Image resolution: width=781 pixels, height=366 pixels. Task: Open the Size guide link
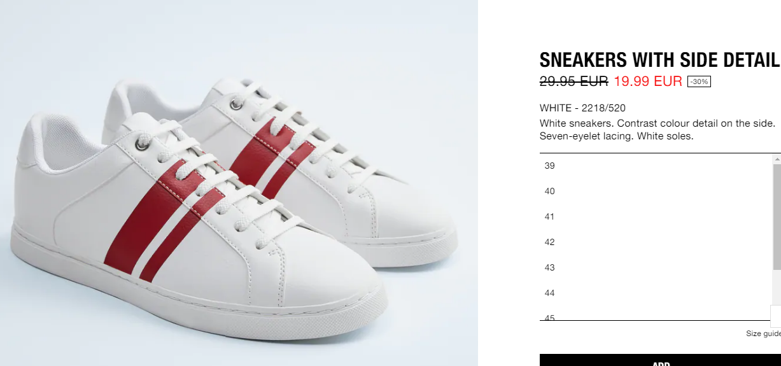pyautogui.click(x=763, y=334)
